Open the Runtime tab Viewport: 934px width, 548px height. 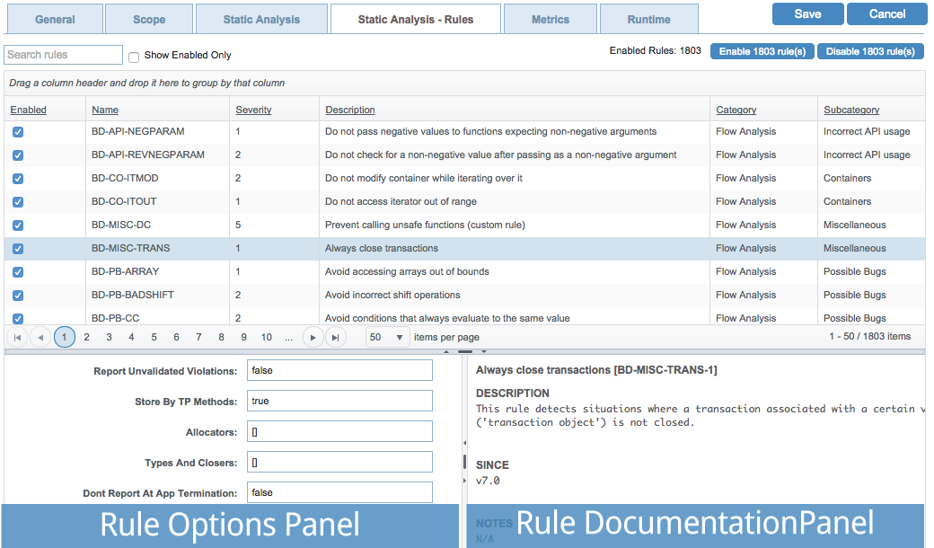click(648, 19)
